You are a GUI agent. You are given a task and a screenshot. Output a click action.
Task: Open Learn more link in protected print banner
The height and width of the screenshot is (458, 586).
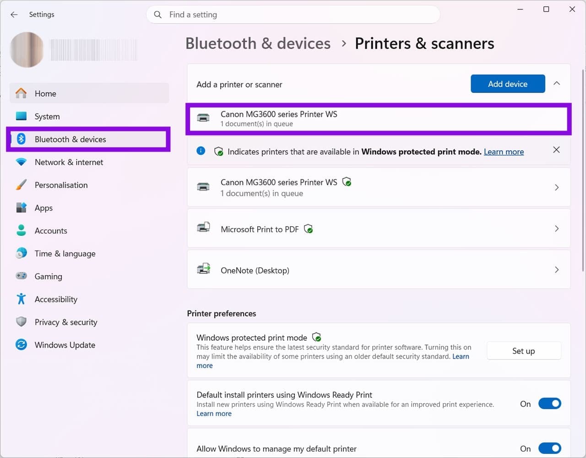click(x=504, y=152)
